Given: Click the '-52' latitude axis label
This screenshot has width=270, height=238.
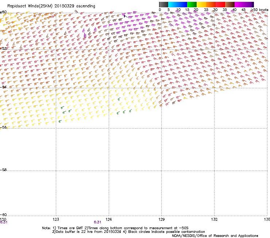Looking at the screenshot, I should (x=3, y=49).
